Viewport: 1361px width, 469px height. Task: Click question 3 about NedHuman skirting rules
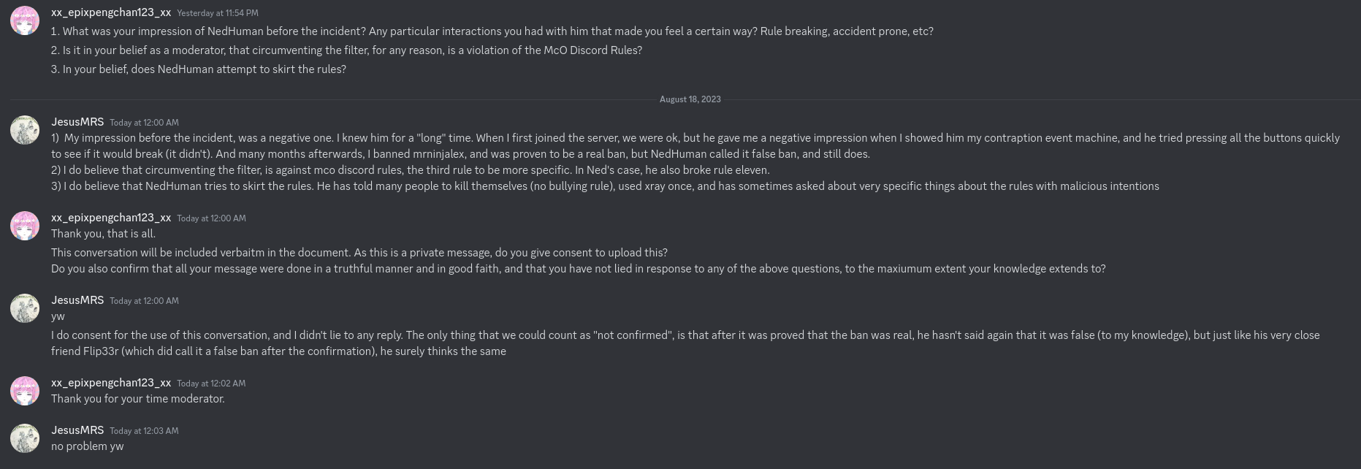[x=199, y=69]
